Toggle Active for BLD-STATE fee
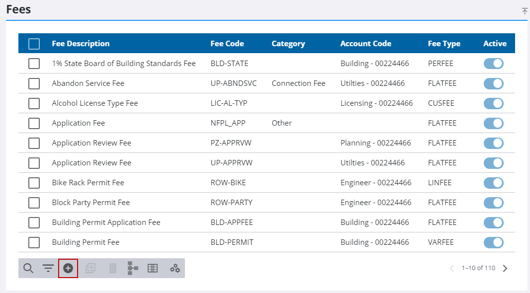Image resolution: width=530 pixels, height=293 pixels. pyautogui.click(x=494, y=64)
